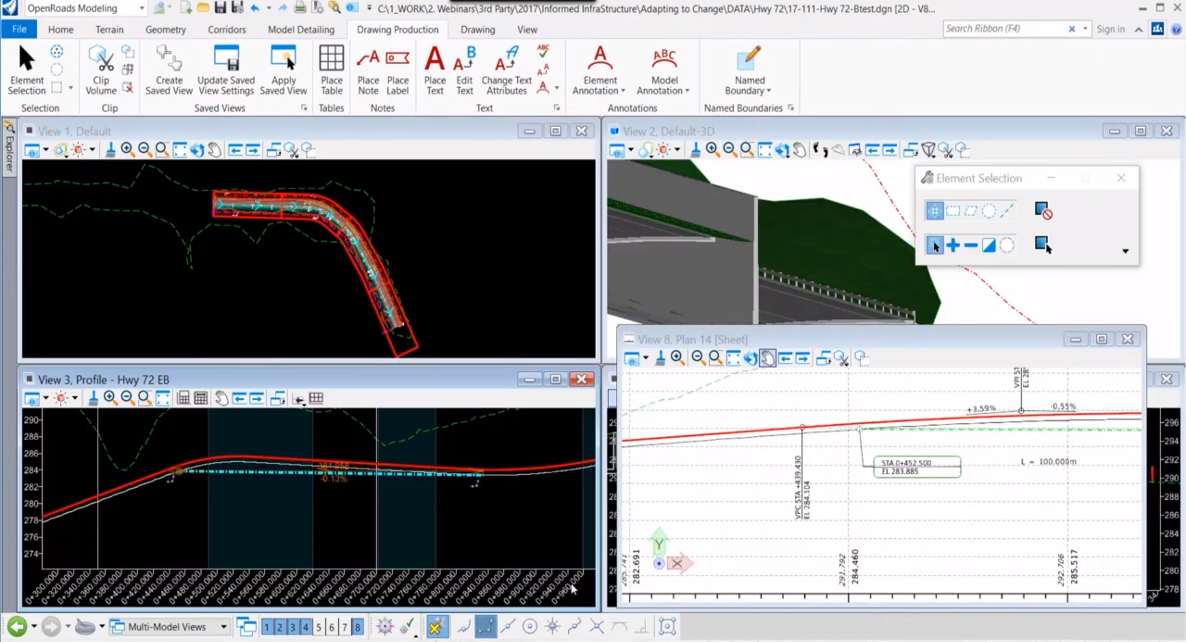
Task: Switch to the Corridors ribbon tab
Action: pyautogui.click(x=227, y=29)
